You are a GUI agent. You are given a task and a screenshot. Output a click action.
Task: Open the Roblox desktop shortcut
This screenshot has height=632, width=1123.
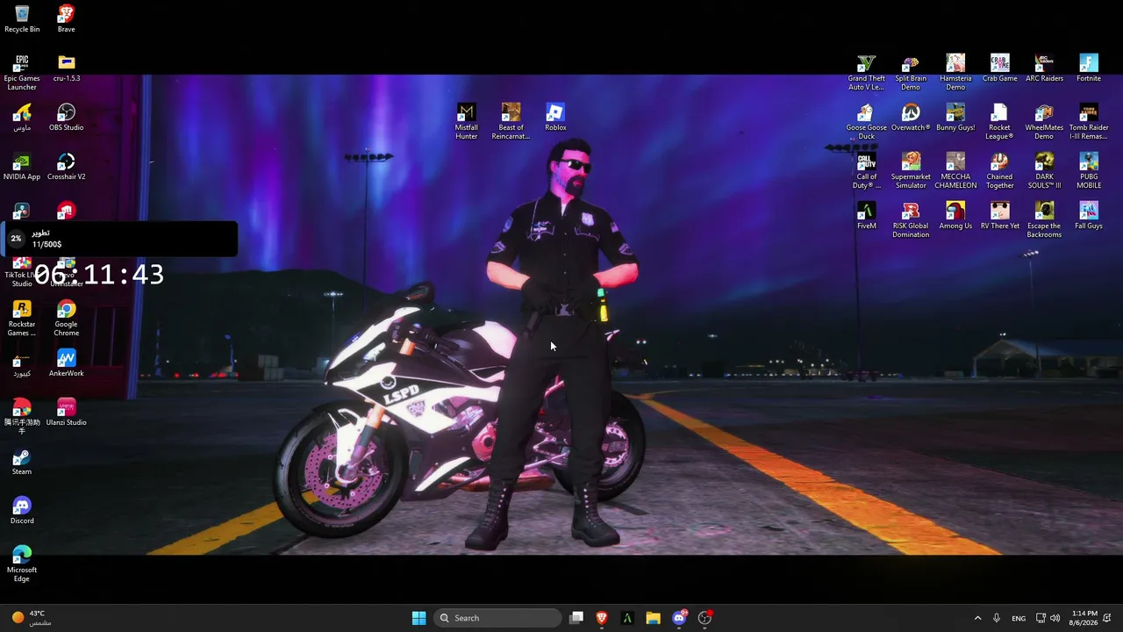point(555,117)
